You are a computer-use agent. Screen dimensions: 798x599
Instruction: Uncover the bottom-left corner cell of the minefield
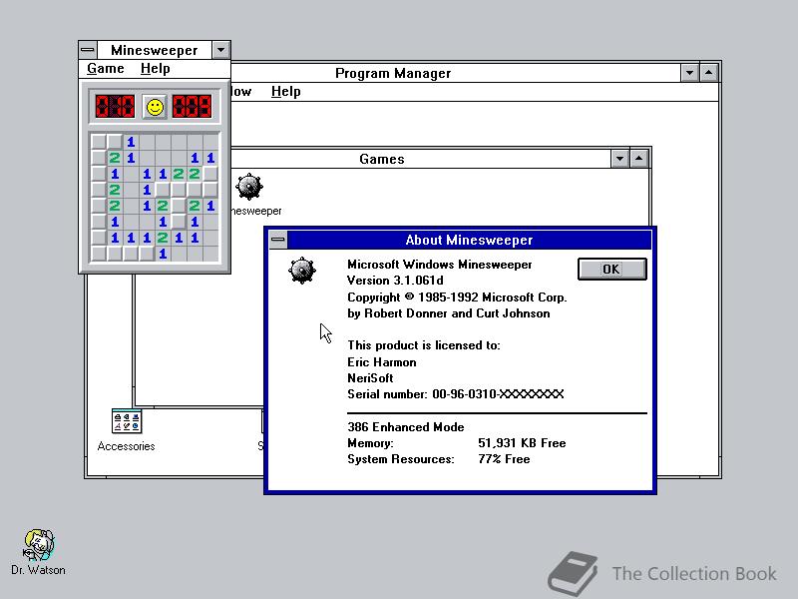pos(99,254)
